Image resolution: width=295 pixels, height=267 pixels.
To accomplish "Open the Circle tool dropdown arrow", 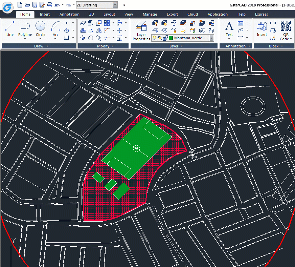I will coord(41,39).
